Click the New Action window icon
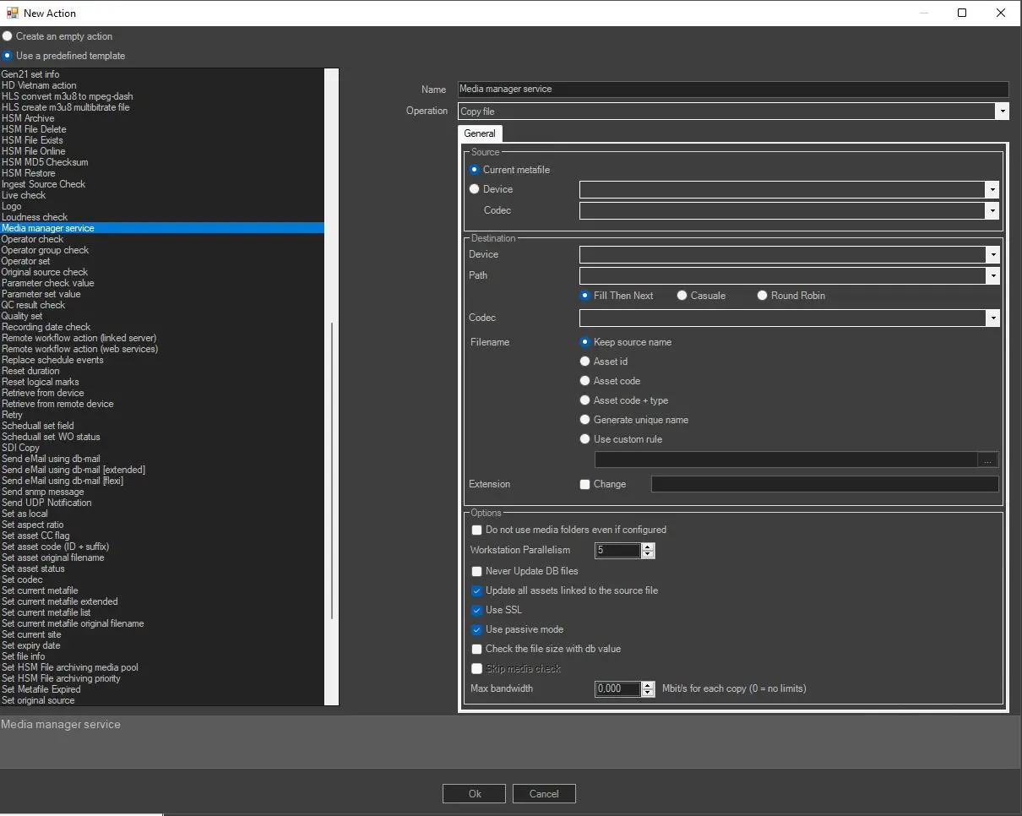The image size is (1022, 816). click(12, 13)
